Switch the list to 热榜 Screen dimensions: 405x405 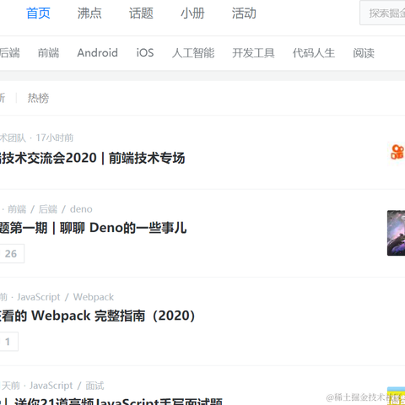tap(38, 98)
